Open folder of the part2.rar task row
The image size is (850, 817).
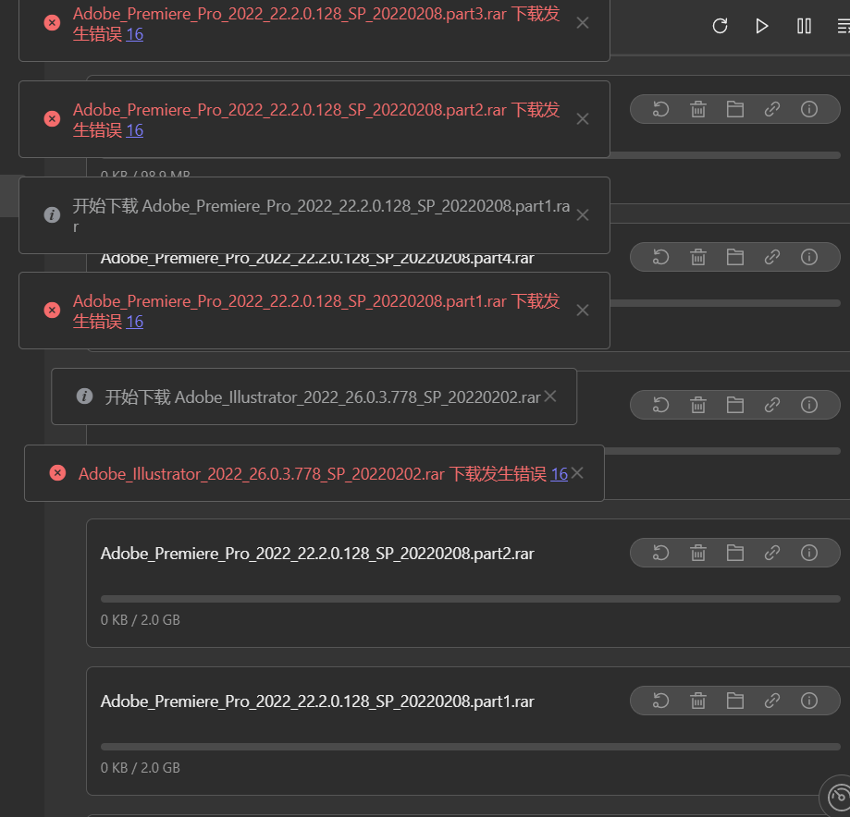[x=734, y=553]
